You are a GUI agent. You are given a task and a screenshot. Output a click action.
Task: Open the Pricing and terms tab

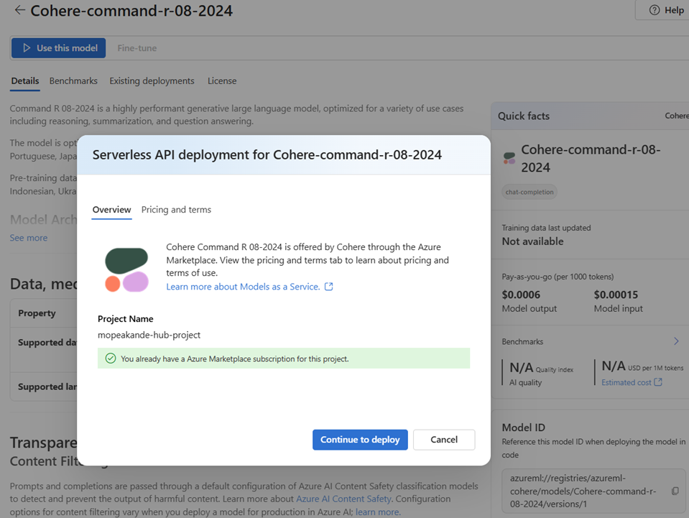click(x=176, y=210)
